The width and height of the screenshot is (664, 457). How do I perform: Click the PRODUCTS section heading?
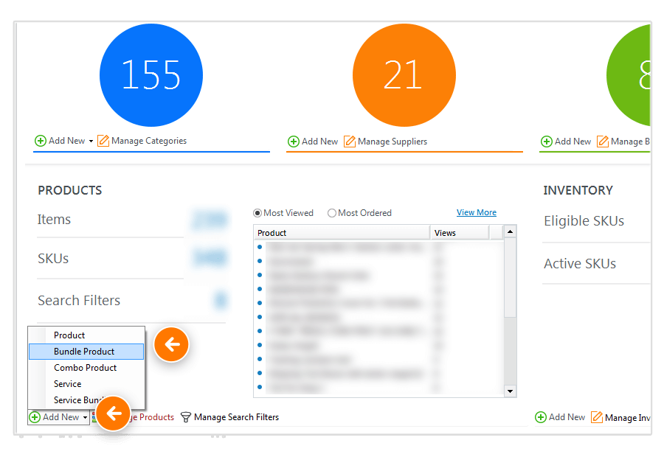70,190
